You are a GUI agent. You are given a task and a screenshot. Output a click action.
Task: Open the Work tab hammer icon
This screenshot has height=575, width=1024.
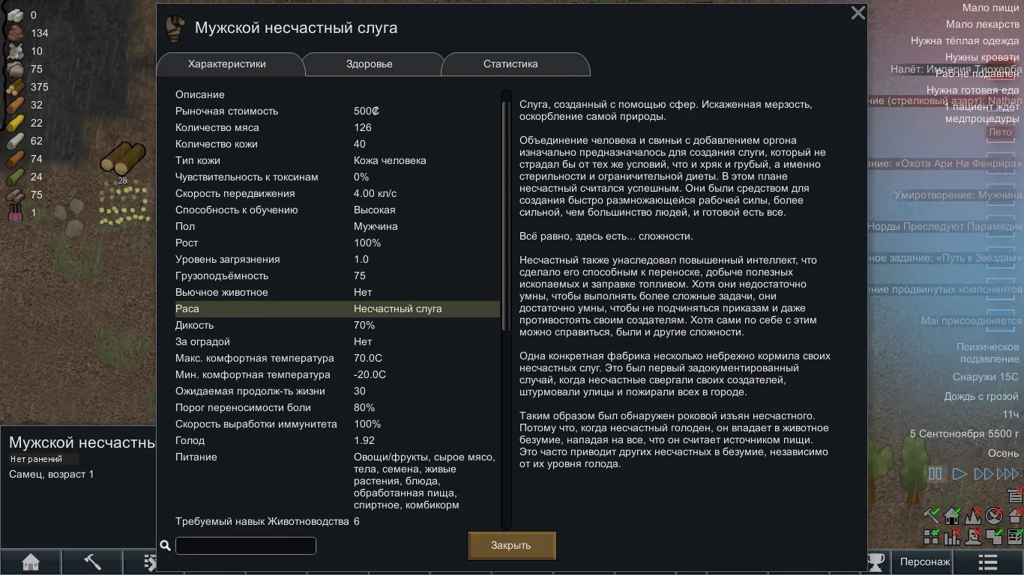pyautogui.click(x=92, y=562)
